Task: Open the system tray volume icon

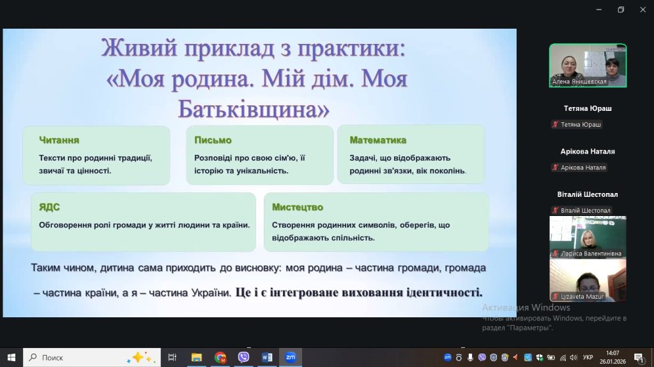Action: click(574, 357)
